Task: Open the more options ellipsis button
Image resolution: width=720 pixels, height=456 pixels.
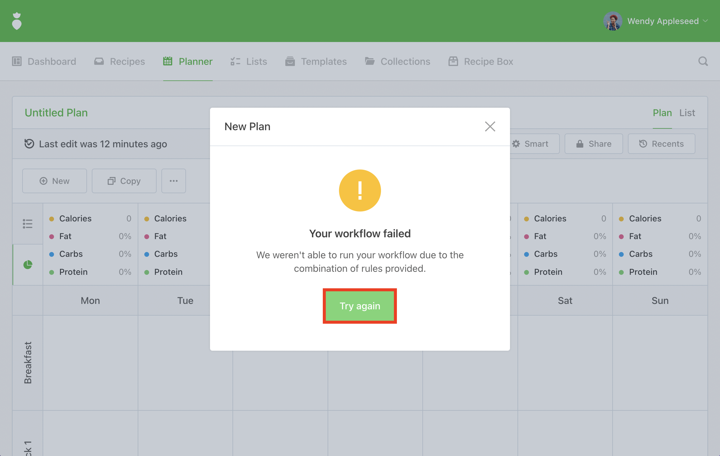Action: coord(173,181)
